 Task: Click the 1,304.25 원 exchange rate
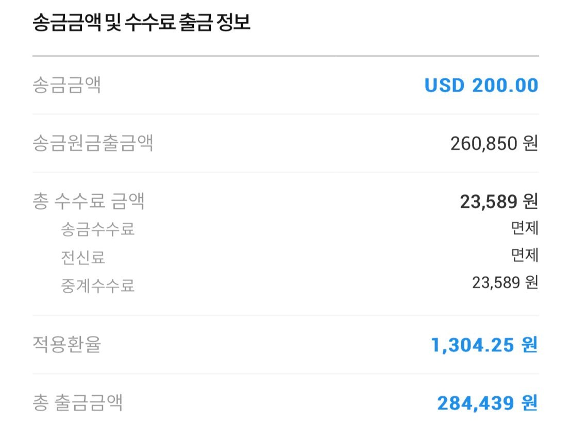(484, 345)
